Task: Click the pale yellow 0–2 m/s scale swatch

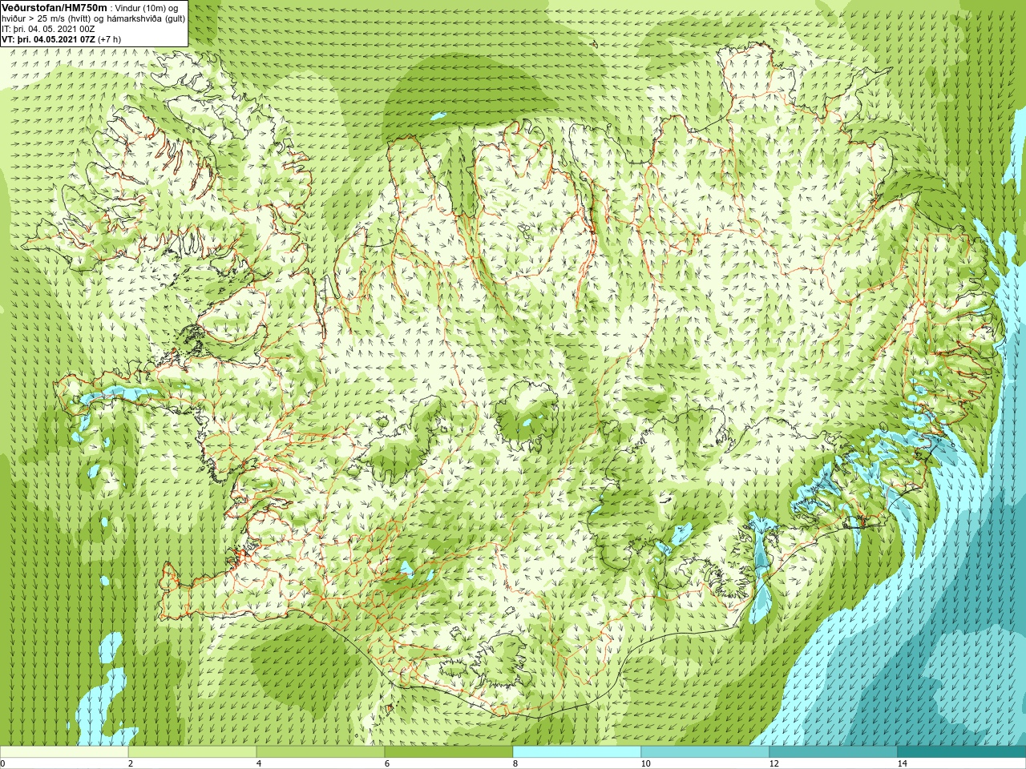Action: pos(64,752)
